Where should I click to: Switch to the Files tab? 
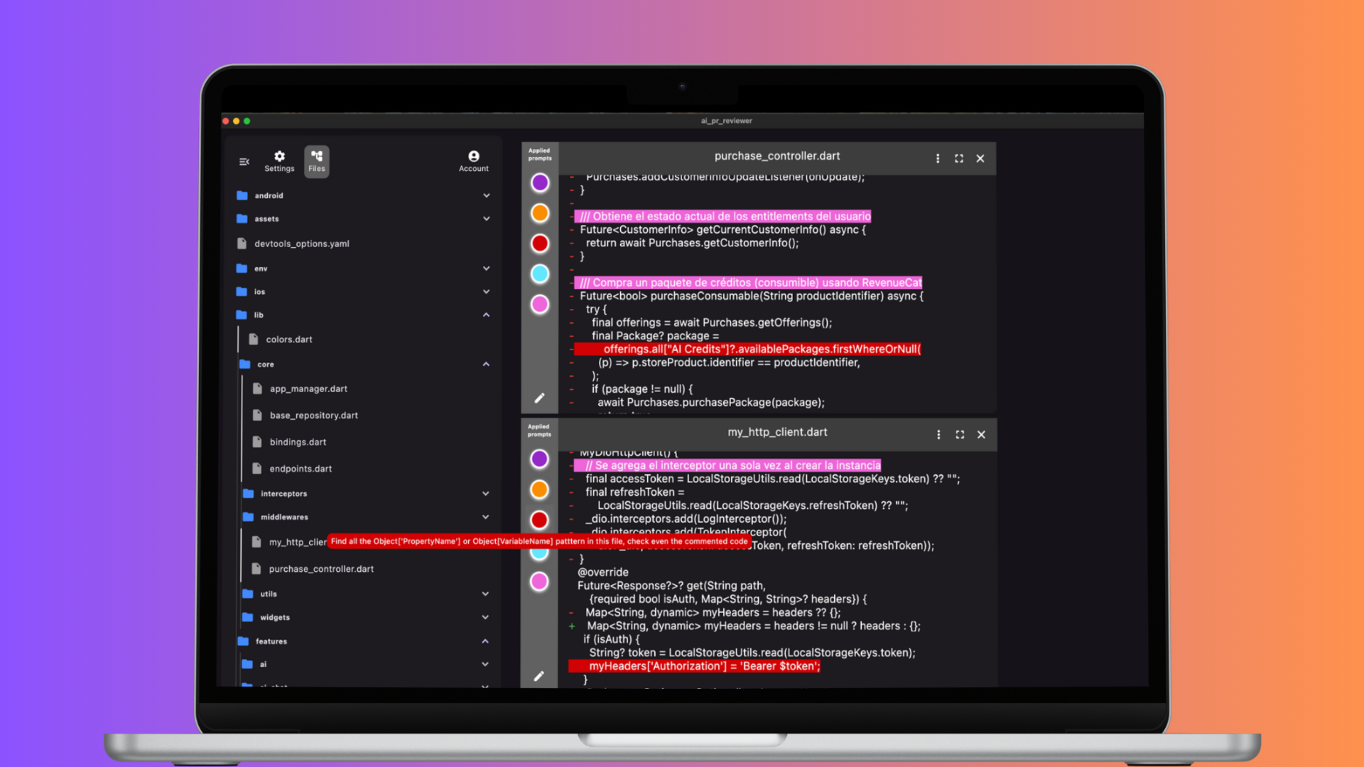[x=317, y=161]
